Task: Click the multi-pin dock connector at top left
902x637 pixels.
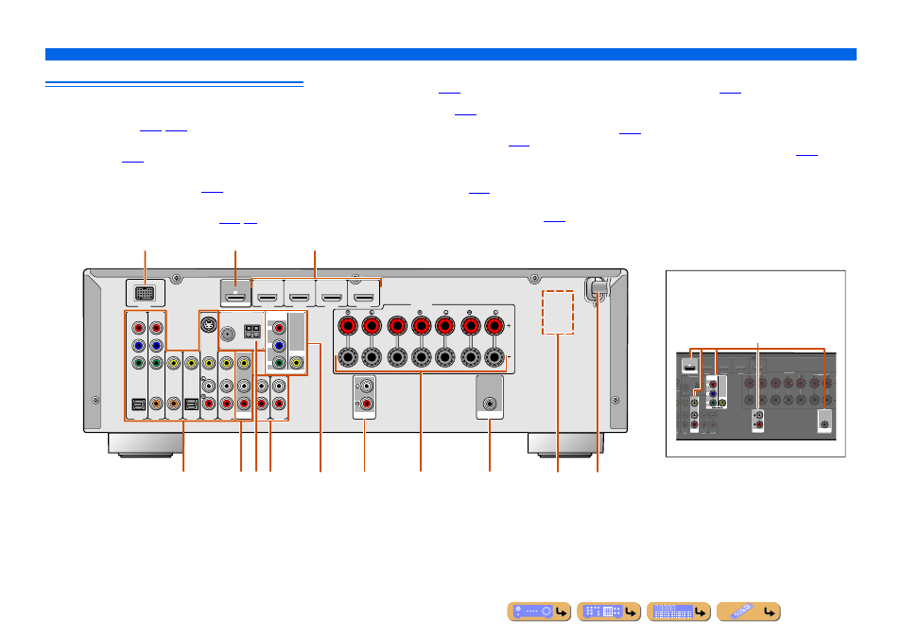Action: click(145, 293)
